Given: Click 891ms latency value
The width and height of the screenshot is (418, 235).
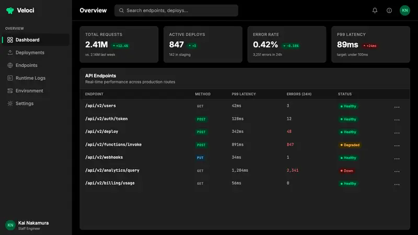Looking at the screenshot, I should [x=238, y=145].
